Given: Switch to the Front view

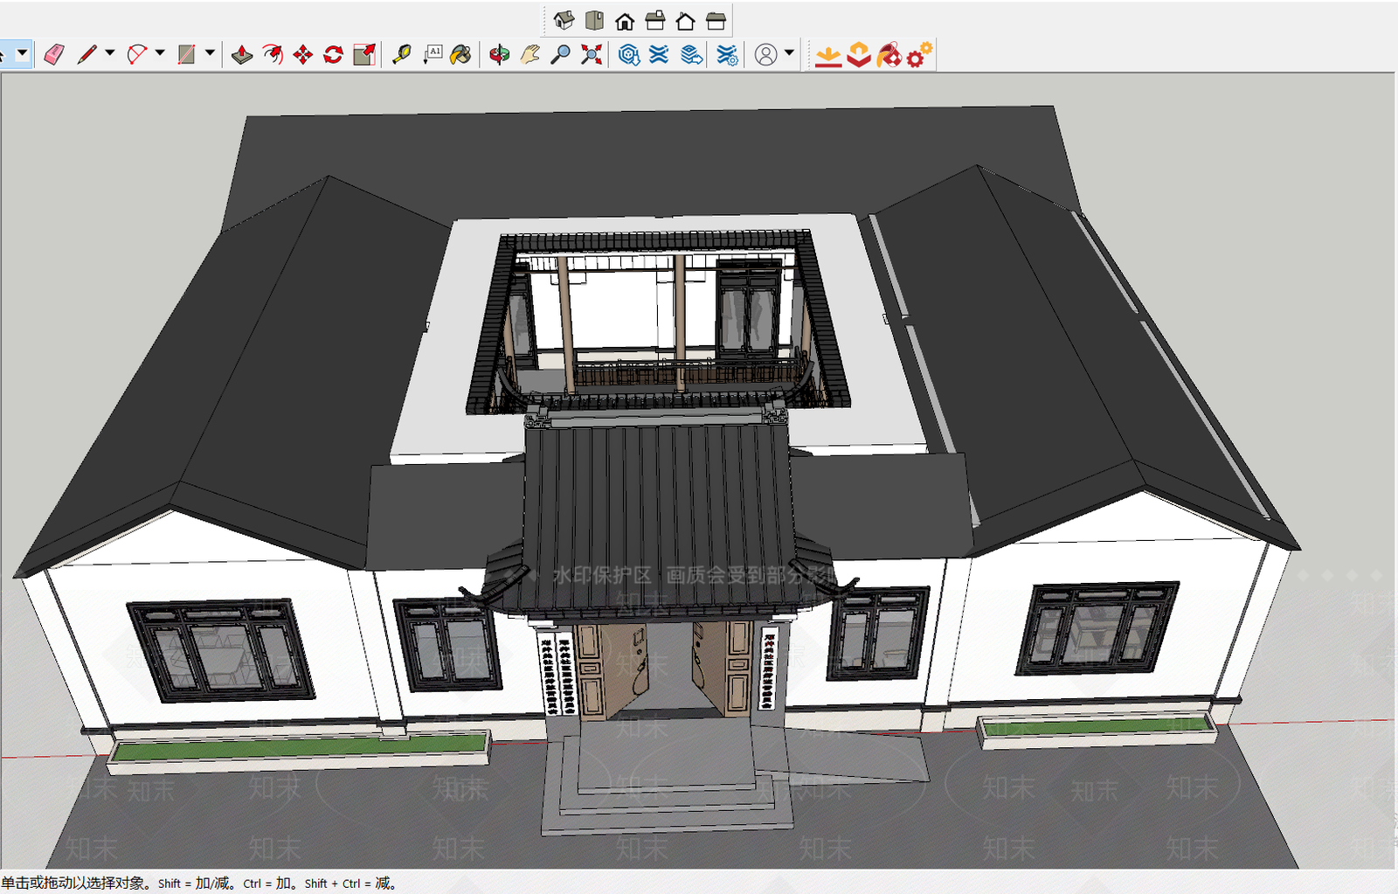Looking at the screenshot, I should pos(625,20).
